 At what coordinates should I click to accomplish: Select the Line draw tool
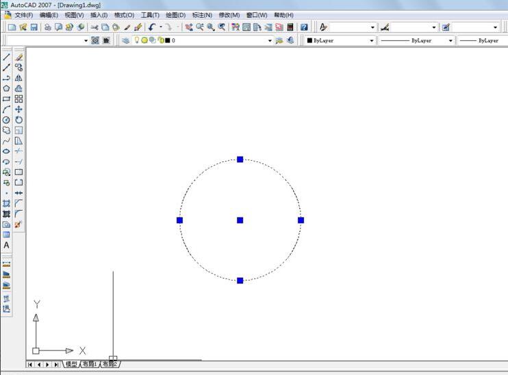click(x=6, y=57)
